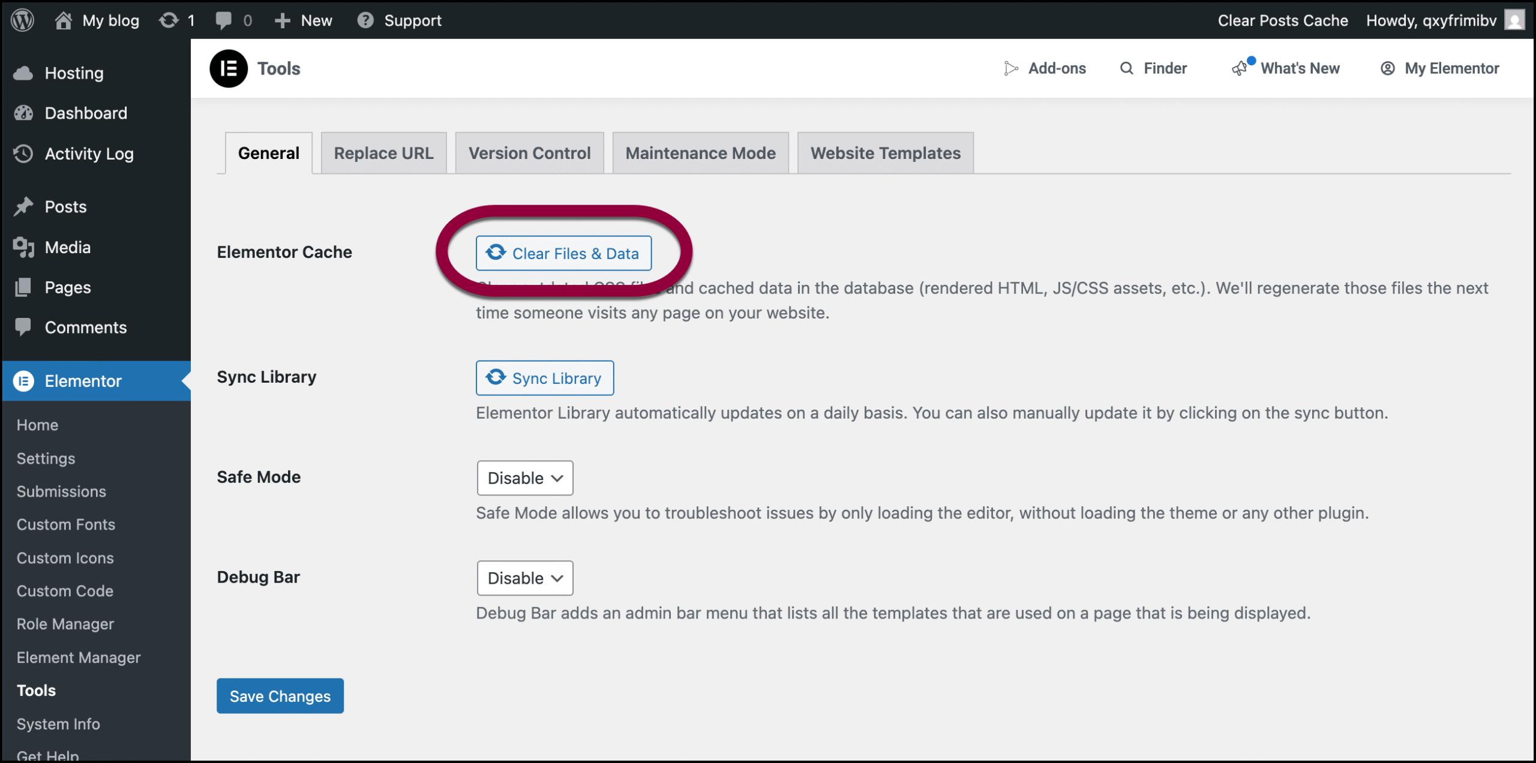1536x763 pixels.
Task: Open What's New megaphone icon
Action: point(1240,68)
